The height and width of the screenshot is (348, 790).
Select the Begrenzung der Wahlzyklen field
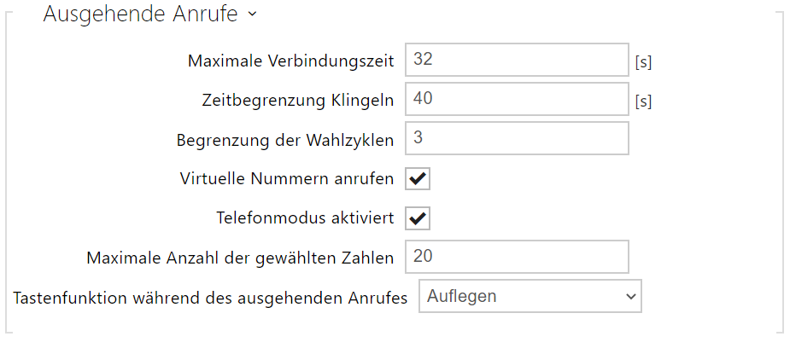tap(517, 138)
